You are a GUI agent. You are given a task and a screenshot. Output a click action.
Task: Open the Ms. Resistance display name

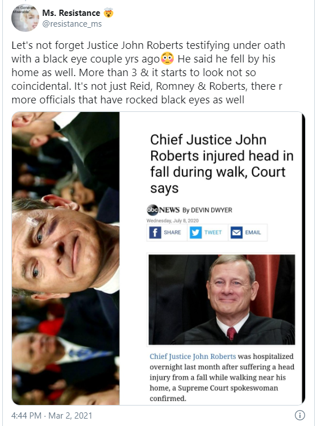click(x=71, y=12)
